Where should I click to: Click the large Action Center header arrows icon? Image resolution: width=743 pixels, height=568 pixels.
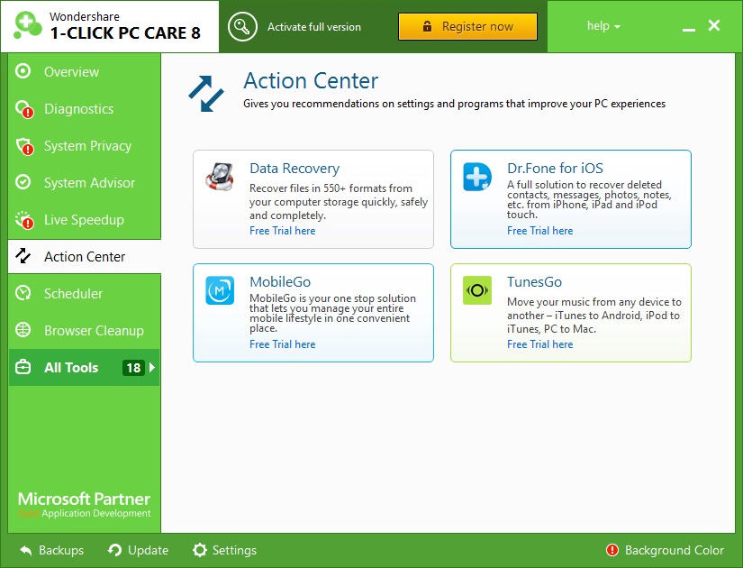[206, 94]
